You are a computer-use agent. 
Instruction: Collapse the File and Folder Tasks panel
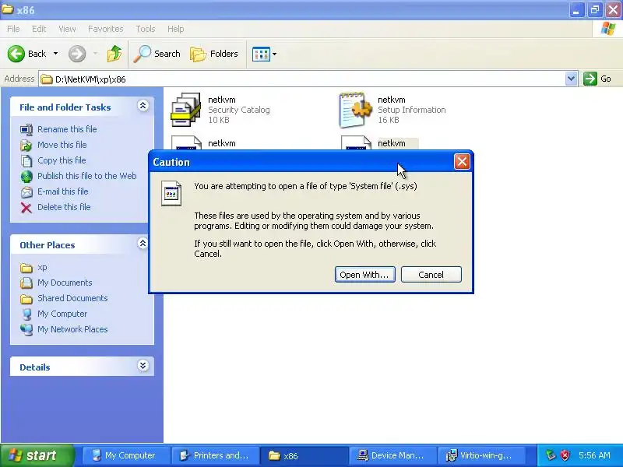click(143, 106)
